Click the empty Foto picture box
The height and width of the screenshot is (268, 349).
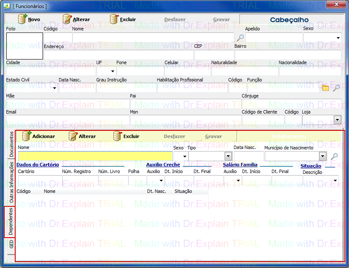point(24,46)
